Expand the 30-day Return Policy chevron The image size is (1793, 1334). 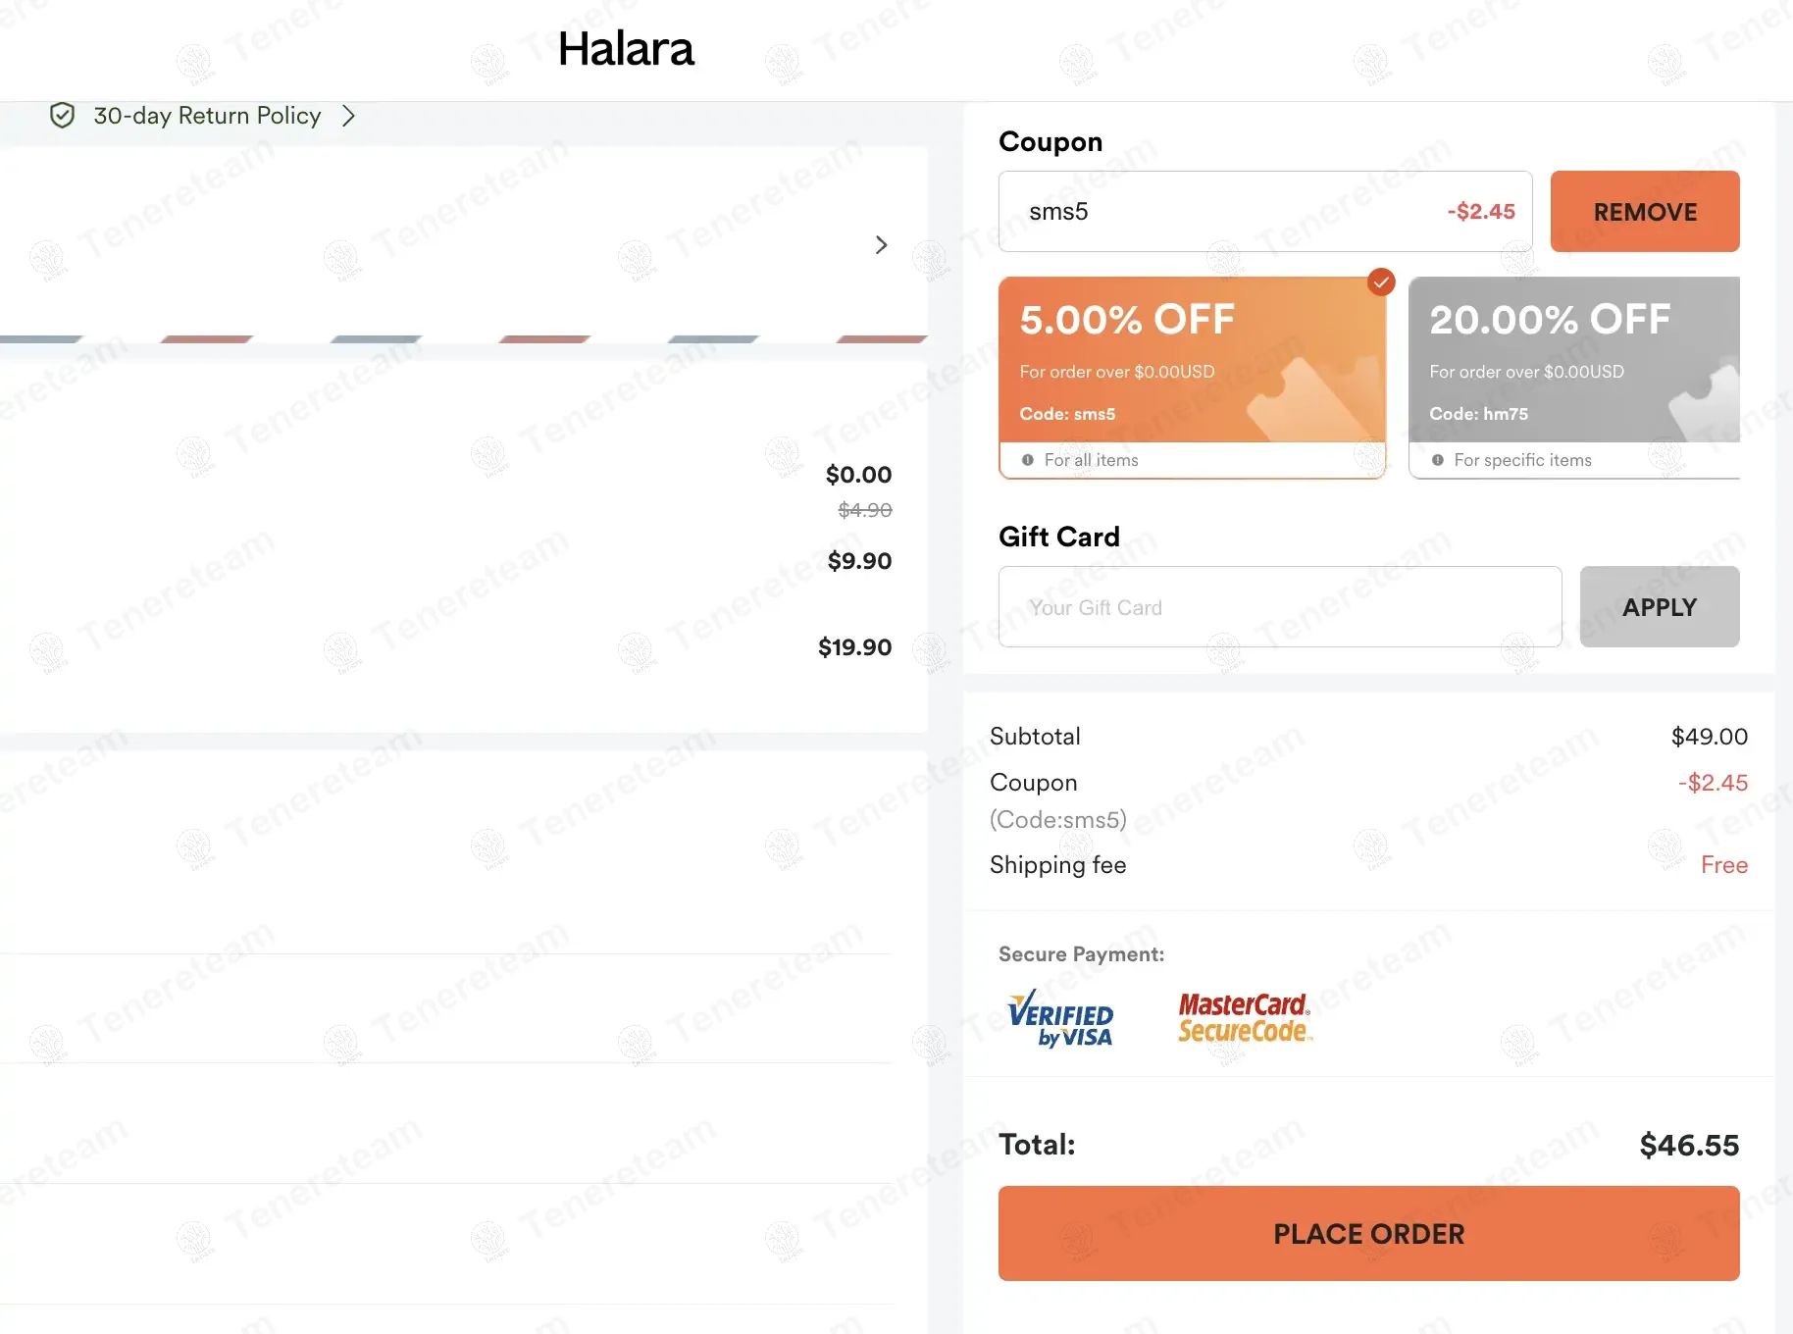click(348, 116)
